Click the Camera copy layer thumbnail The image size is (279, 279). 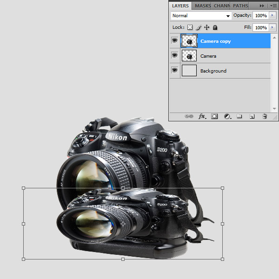[x=189, y=41]
